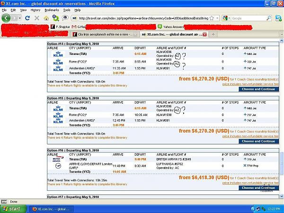Click the Firefox Back button
284x213 pixels.
coord(6,18)
